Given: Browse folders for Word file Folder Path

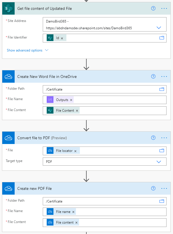Looking at the screenshot, I should pos(162,89).
